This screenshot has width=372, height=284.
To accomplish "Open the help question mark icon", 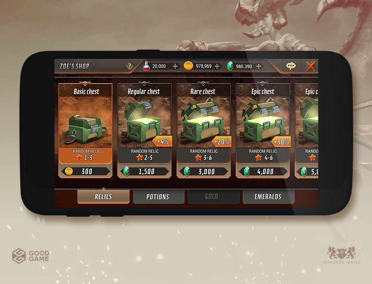I will pyautogui.click(x=129, y=66).
